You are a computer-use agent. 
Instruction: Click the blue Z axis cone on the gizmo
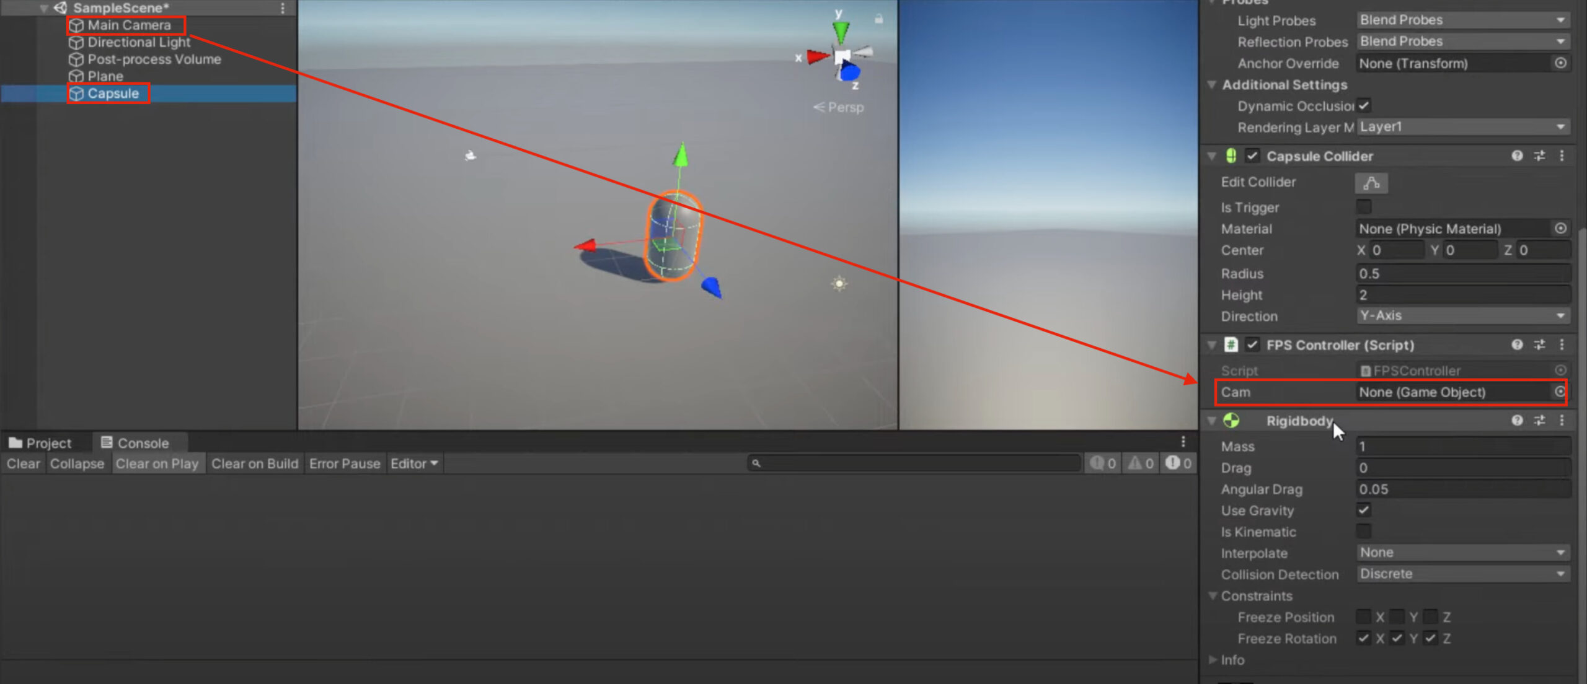(849, 72)
